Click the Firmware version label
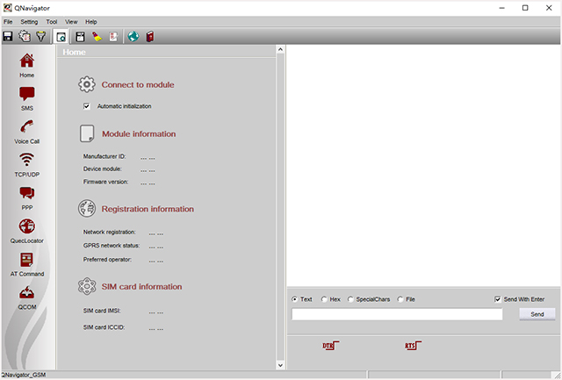 [105, 182]
